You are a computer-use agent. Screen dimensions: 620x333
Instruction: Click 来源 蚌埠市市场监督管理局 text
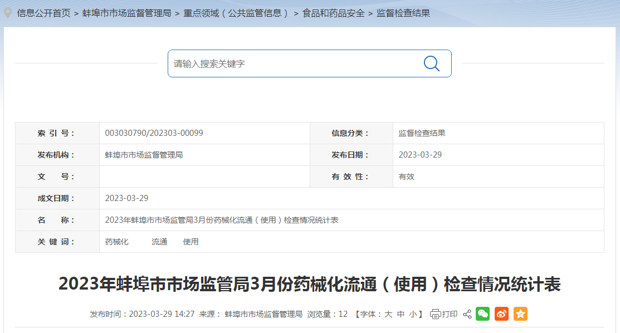click(251, 314)
